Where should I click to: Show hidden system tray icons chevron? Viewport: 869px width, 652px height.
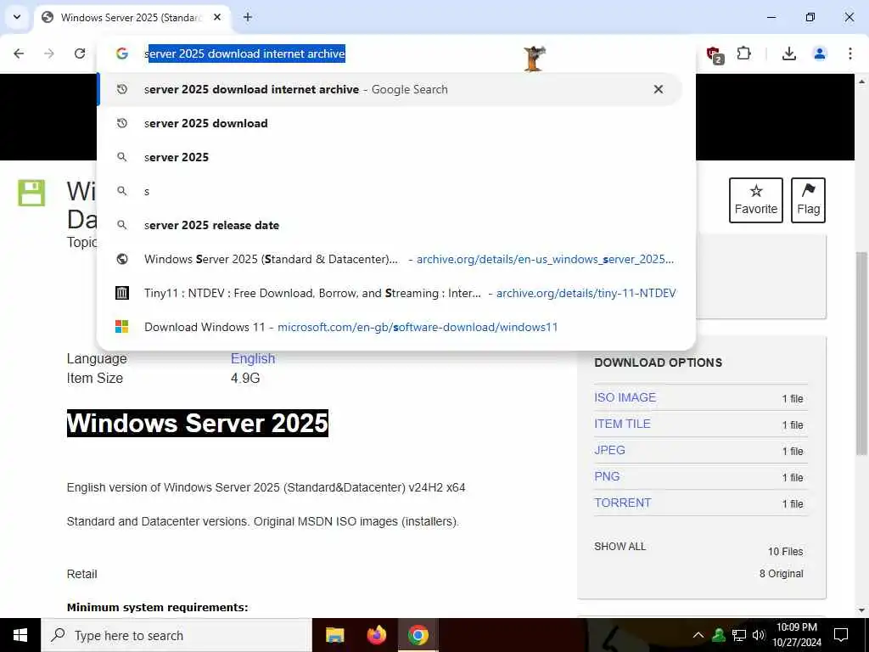698,635
